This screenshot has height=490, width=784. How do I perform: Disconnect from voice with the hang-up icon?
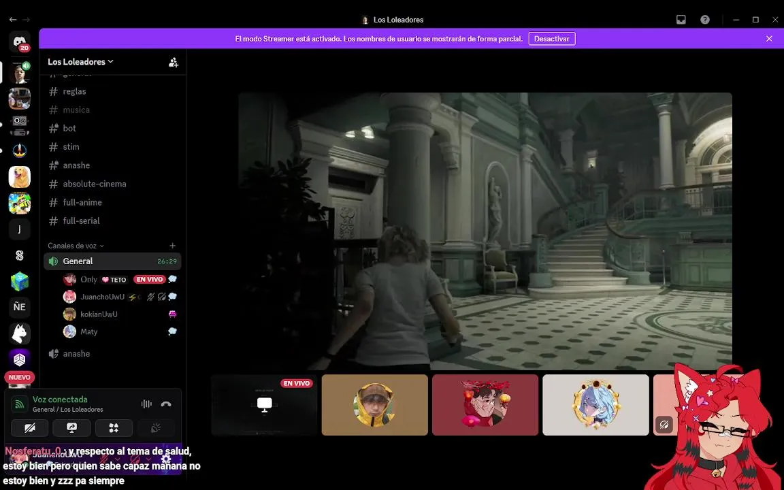pos(166,404)
